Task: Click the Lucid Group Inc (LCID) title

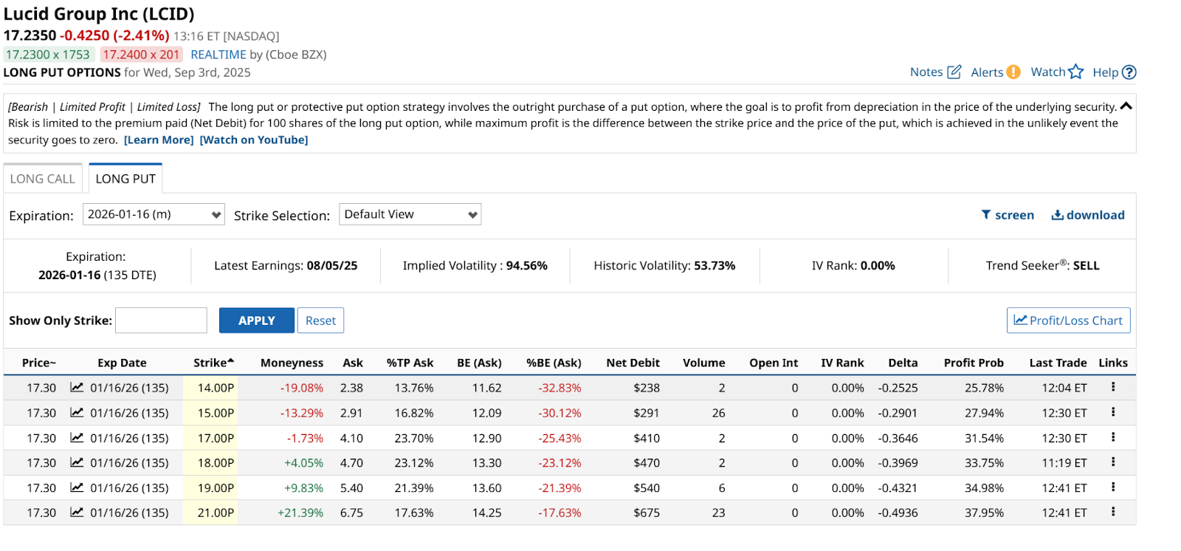Action: pos(99,14)
